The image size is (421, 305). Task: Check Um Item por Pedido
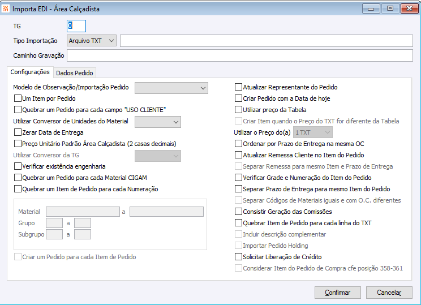[x=18, y=98]
